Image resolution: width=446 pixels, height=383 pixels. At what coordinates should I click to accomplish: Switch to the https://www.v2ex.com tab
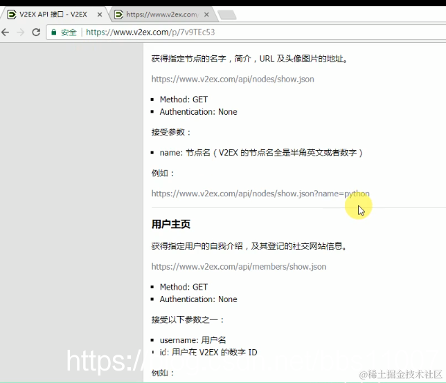tap(163, 15)
